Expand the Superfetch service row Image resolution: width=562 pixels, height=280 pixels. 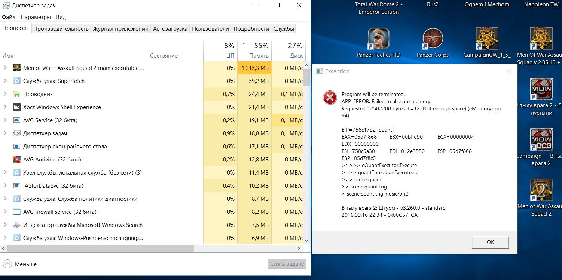pos(5,81)
